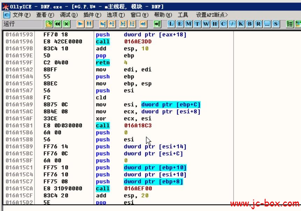Click the green list options icon
Screen dimensions: 301x211
290,24
